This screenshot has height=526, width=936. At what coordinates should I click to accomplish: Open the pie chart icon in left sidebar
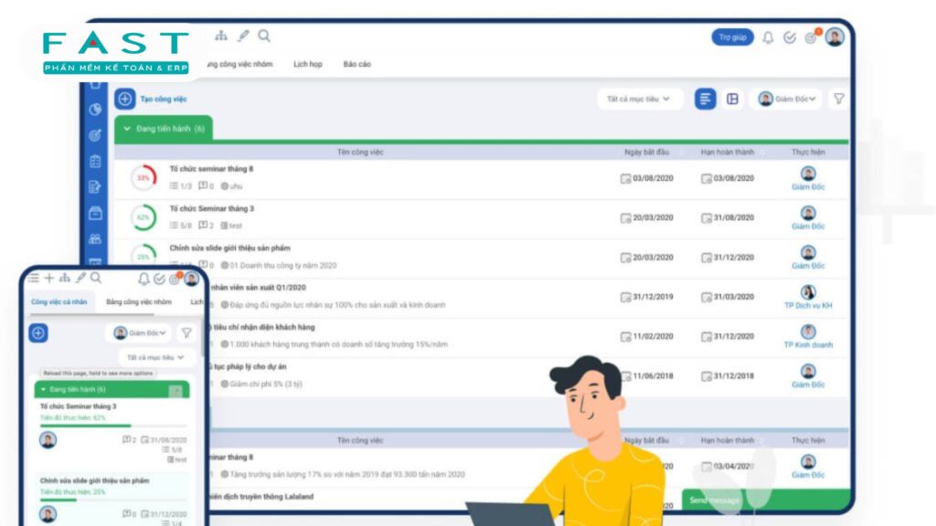pyautogui.click(x=95, y=110)
